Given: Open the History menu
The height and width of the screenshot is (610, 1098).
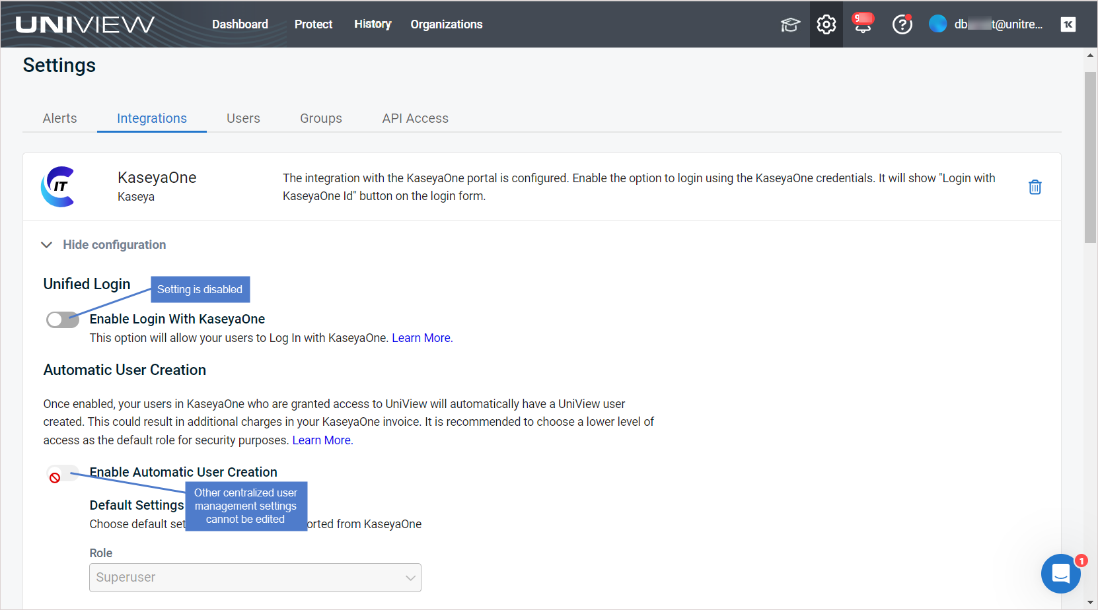Looking at the screenshot, I should [373, 24].
